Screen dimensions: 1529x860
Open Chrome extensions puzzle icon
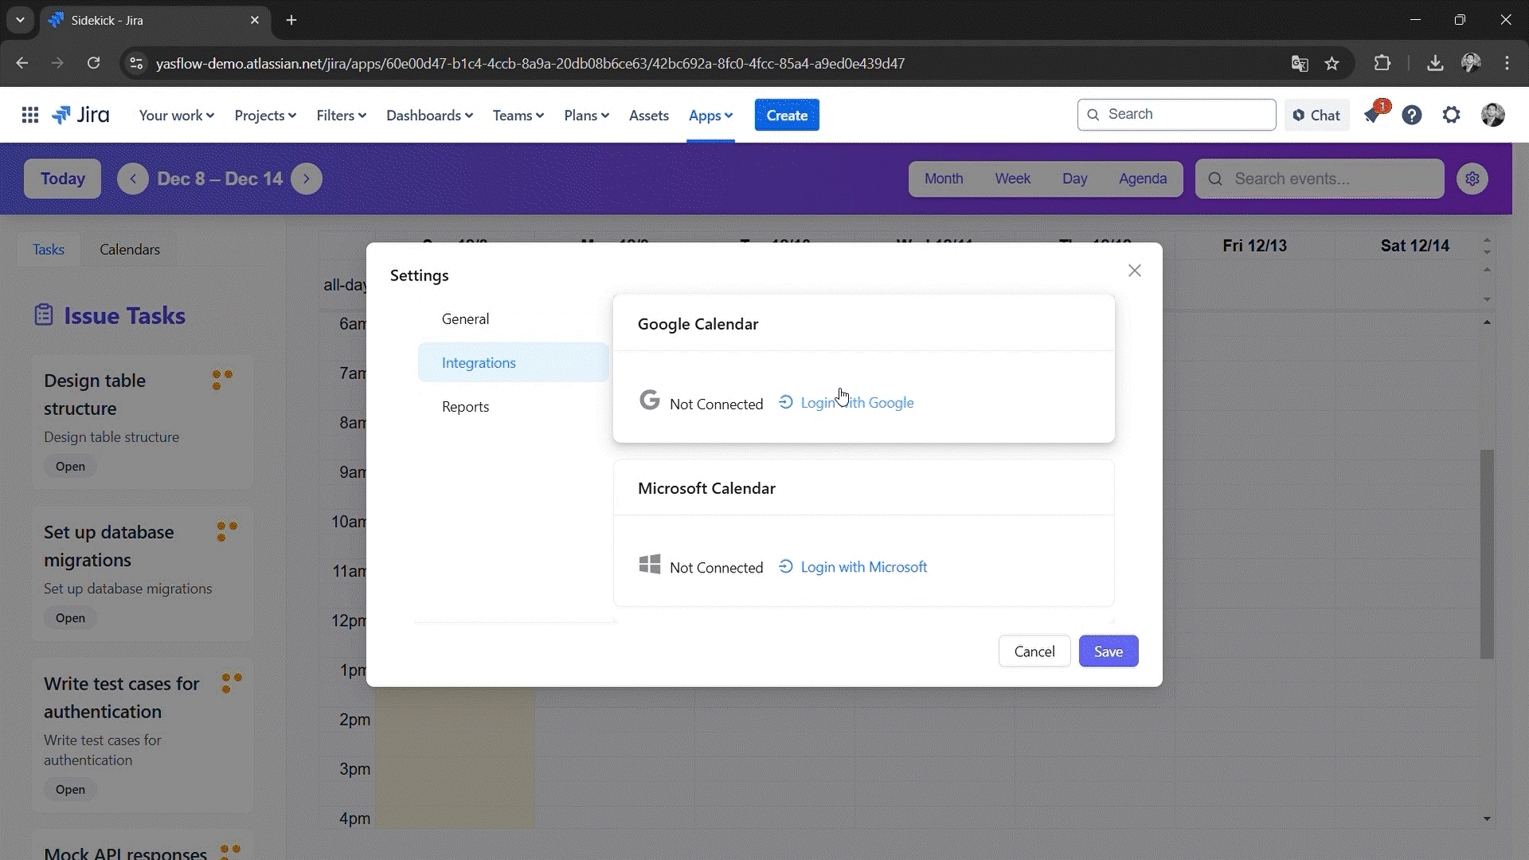(1382, 64)
